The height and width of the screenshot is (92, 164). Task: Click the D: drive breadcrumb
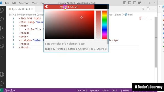tap(10, 15)
